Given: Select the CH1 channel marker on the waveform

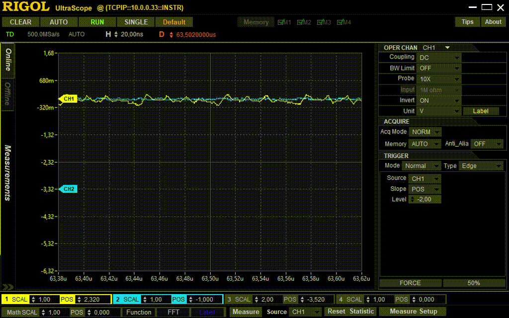Looking at the screenshot, I should click(69, 98).
